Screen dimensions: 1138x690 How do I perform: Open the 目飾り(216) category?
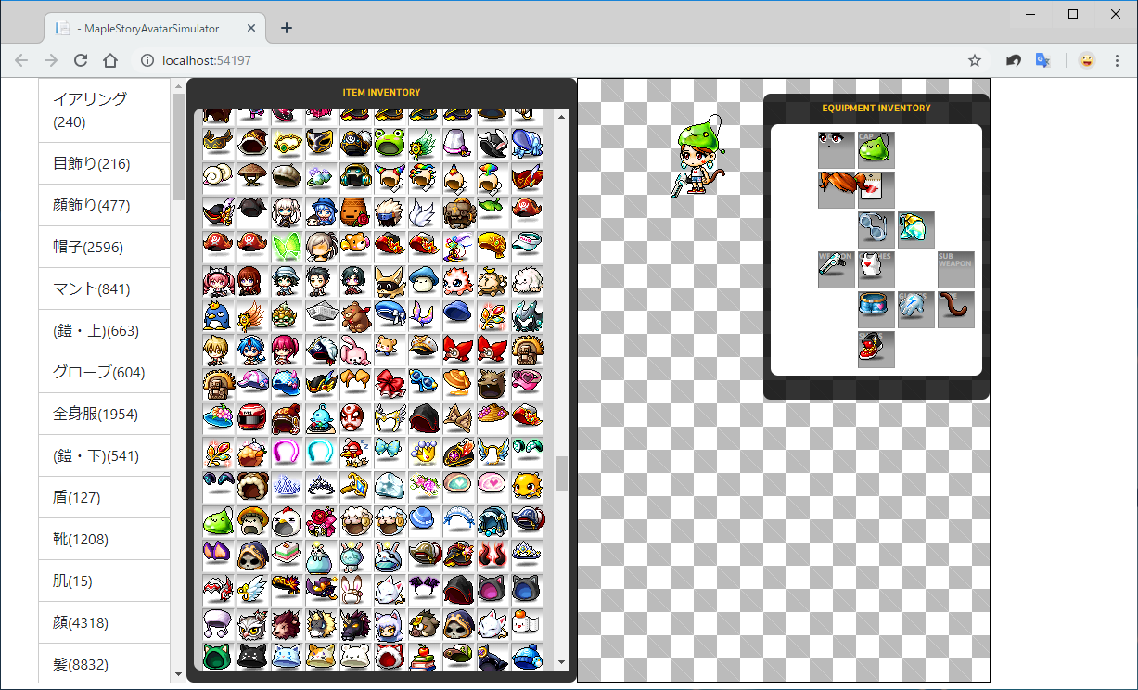(104, 164)
